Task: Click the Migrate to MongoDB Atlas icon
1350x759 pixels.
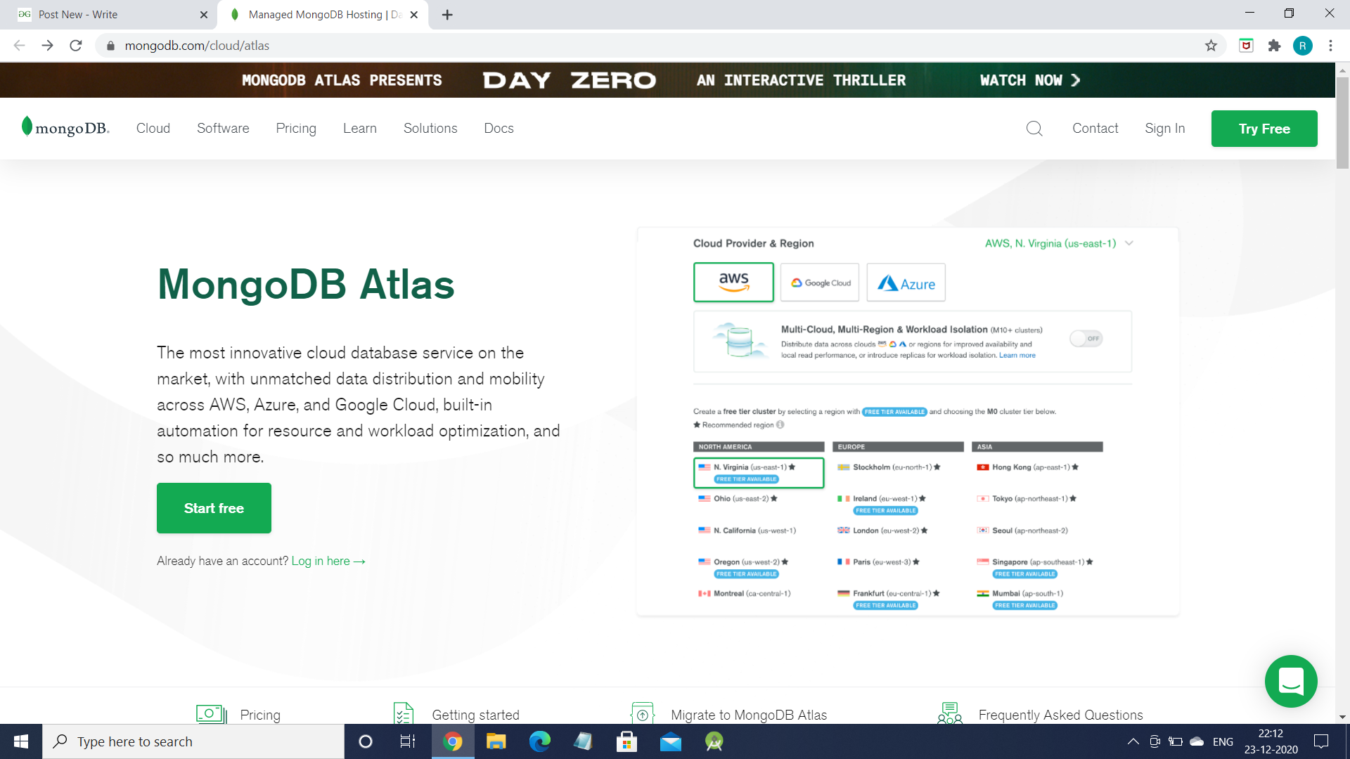Action: coord(643,713)
